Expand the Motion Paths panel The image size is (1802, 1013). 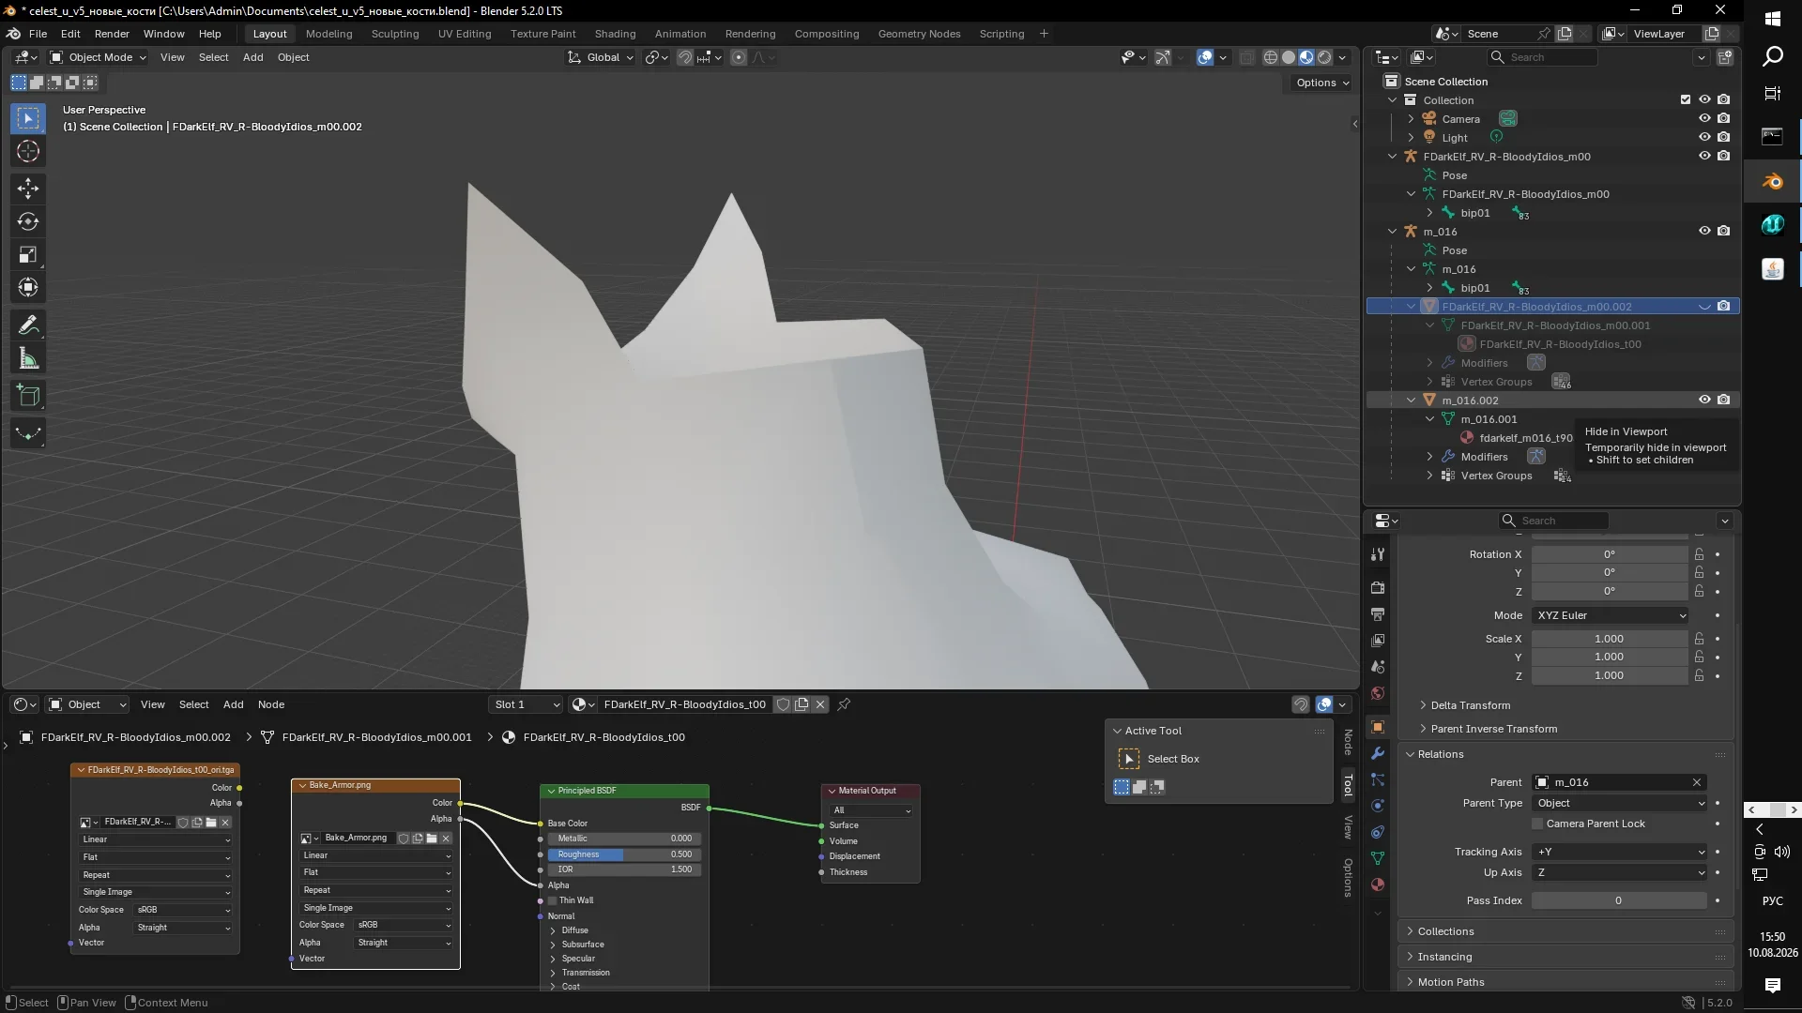[x=1451, y=982]
